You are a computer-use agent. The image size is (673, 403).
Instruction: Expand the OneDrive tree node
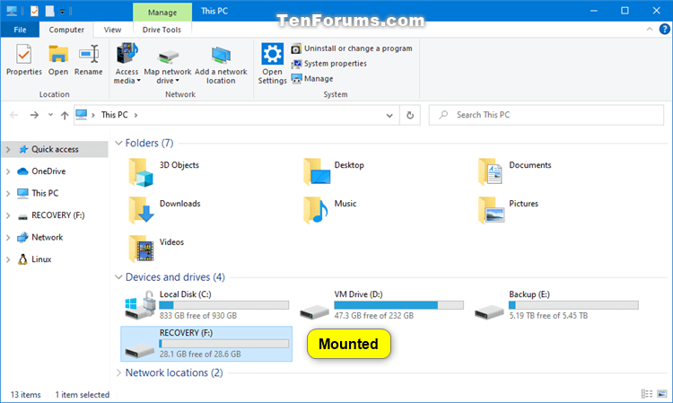[x=8, y=171]
